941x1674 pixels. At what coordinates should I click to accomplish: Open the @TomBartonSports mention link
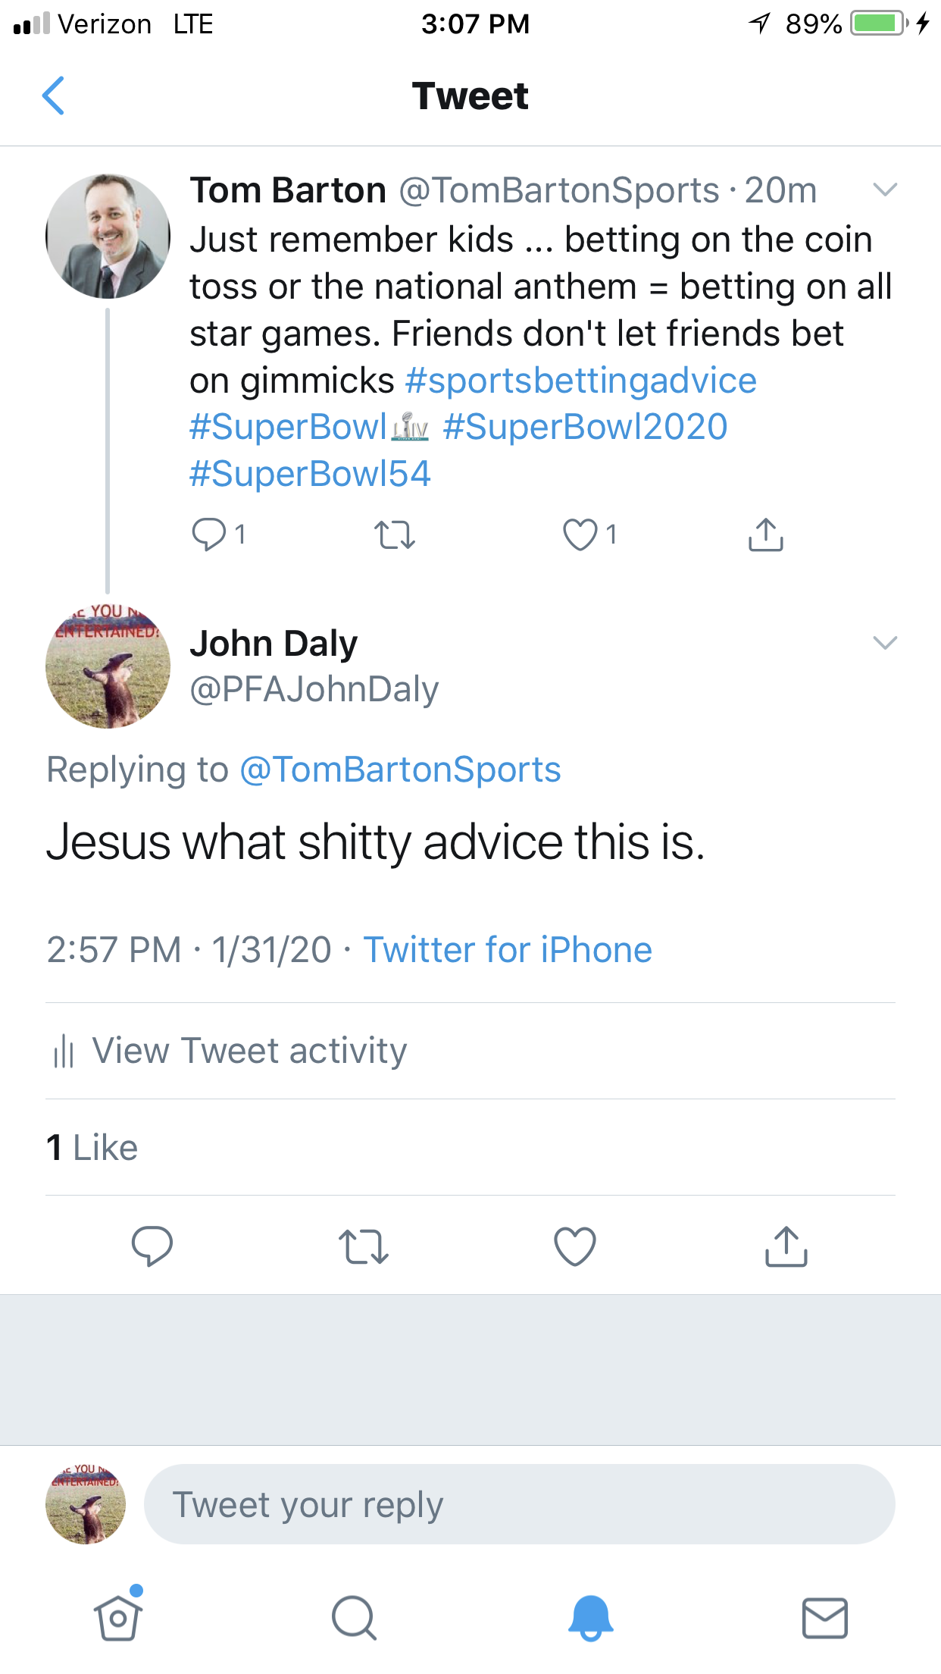pos(400,770)
